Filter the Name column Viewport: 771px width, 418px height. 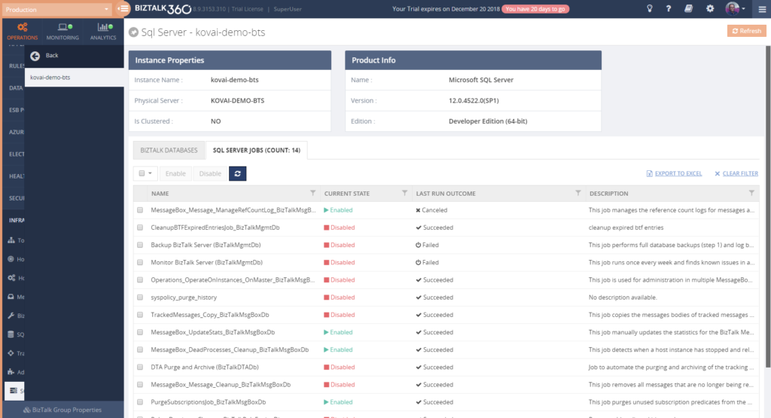[312, 193]
